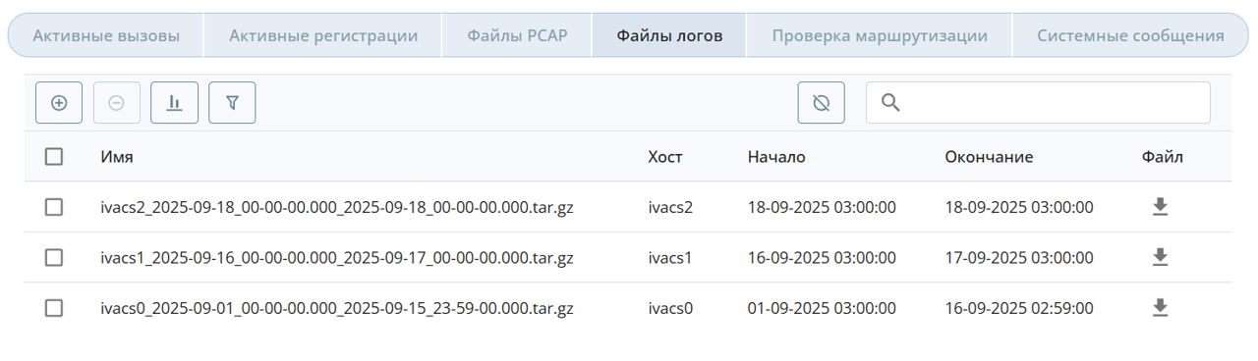Image resolution: width=1258 pixels, height=361 pixels.
Task: Sort by the Окончание column header
Action: pos(989,157)
